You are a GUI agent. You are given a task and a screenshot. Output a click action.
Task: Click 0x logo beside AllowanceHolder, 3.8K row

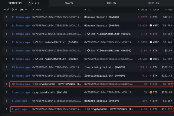[88, 50]
